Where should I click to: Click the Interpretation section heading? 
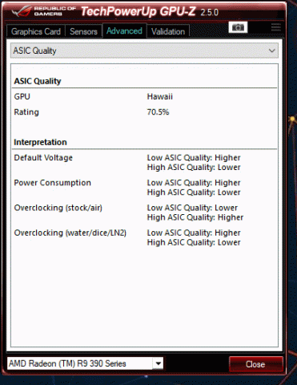click(x=40, y=142)
